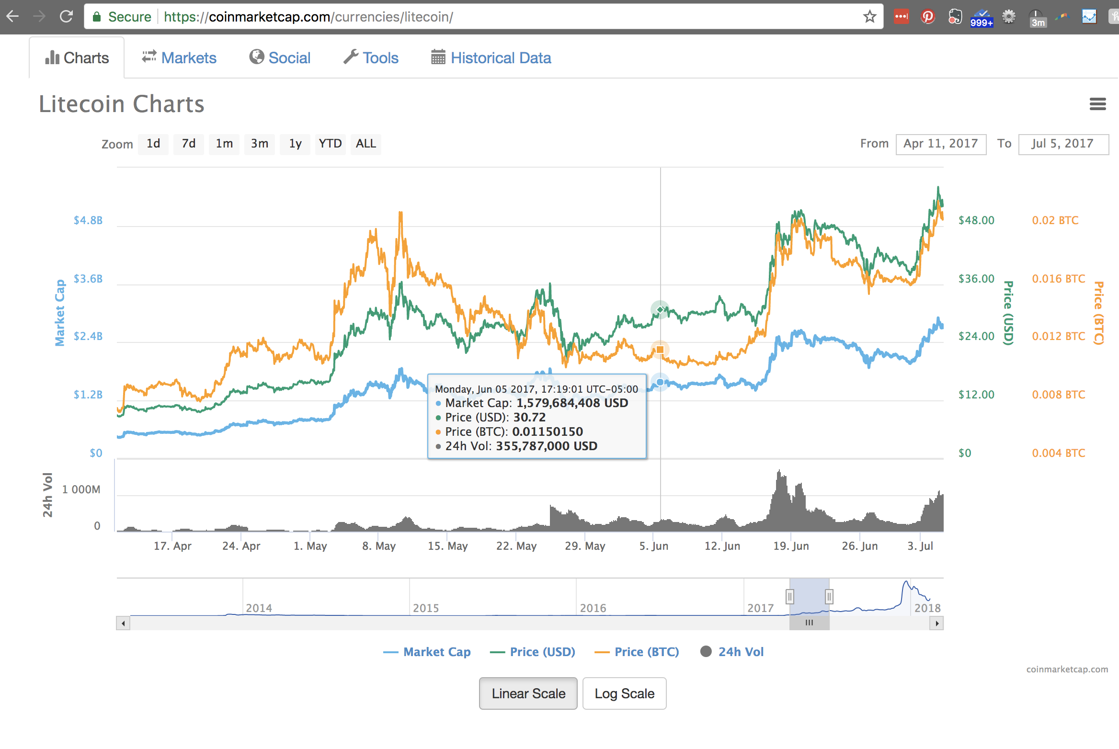
Task: Click the left handle of the range navigator
Action: pyautogui.click(x=789, y=596)
